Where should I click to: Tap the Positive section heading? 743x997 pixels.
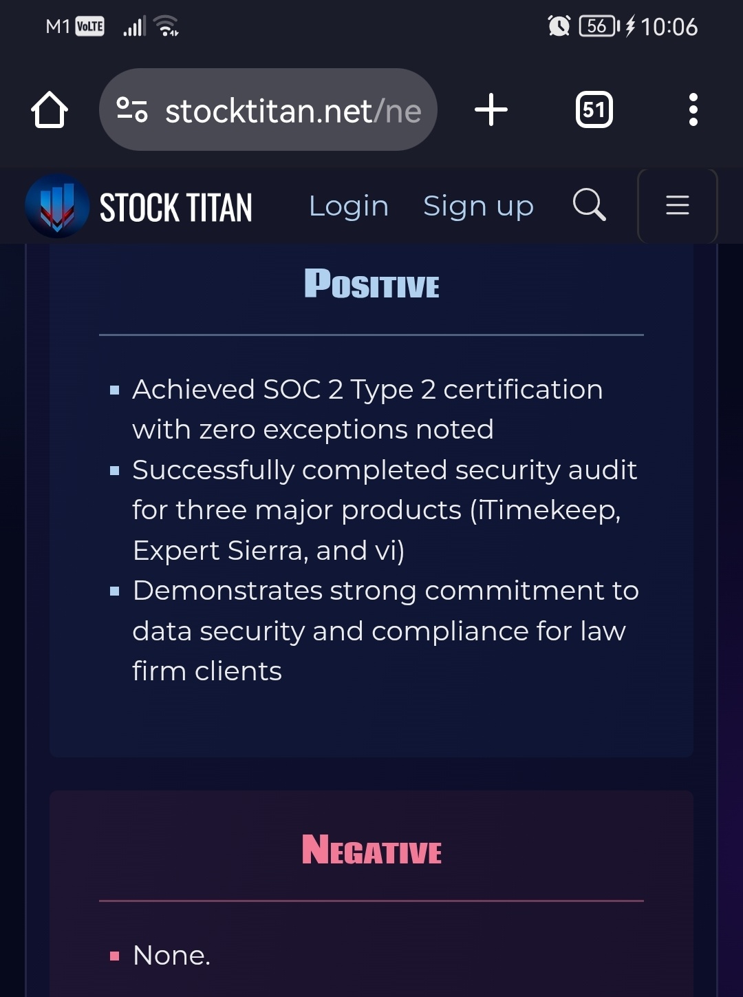[371, 284]
